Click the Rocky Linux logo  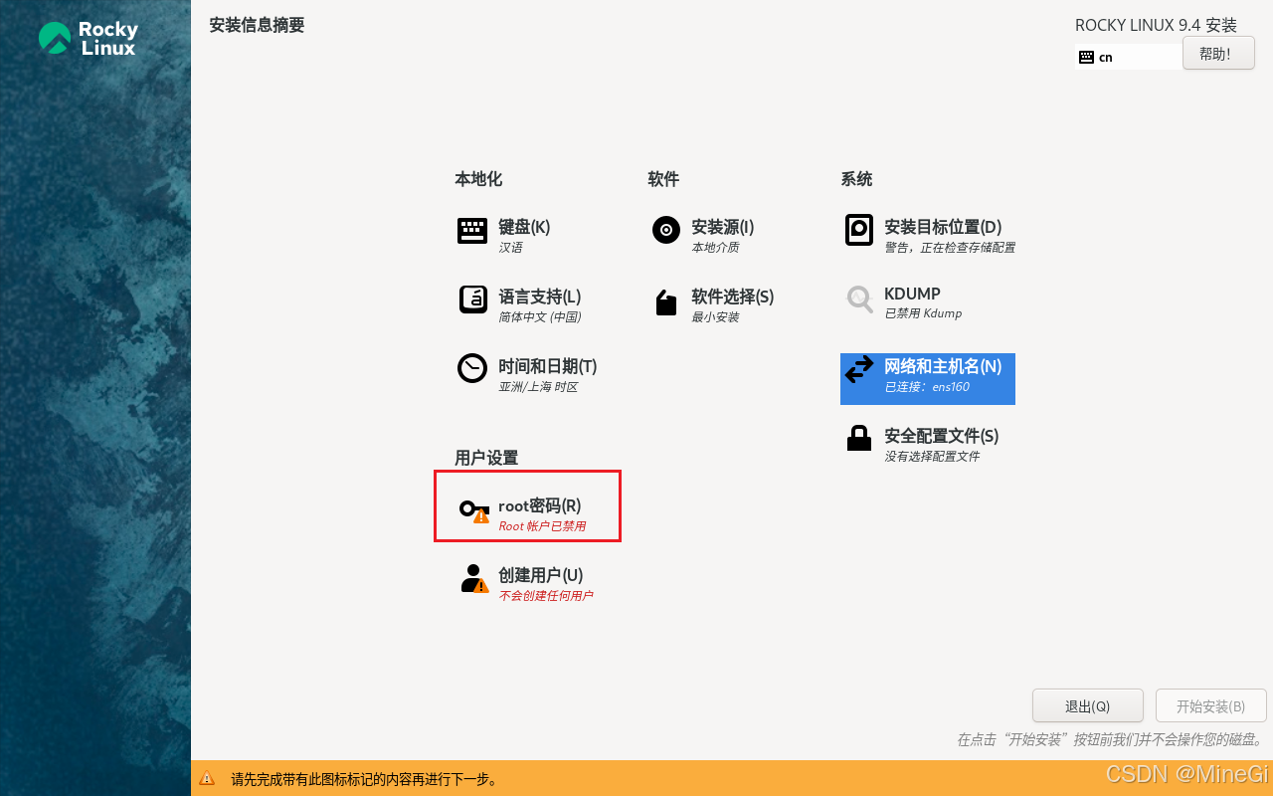click(x=88, y=38)
